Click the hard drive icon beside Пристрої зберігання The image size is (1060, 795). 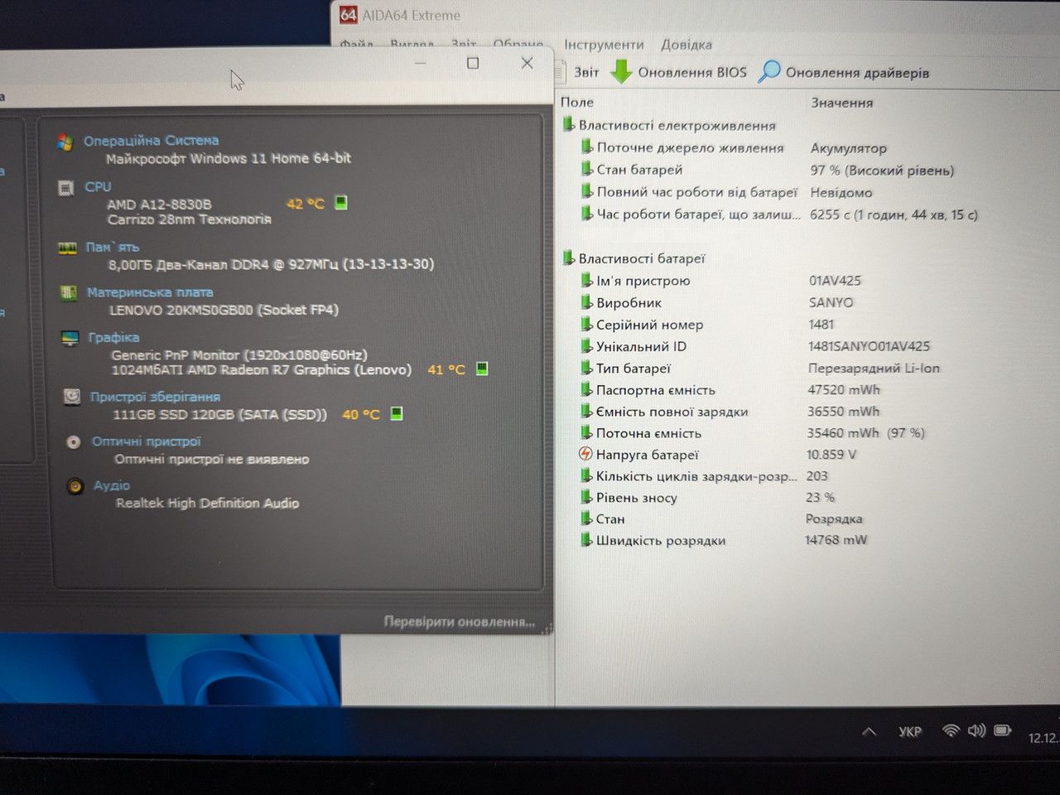(x=72, y=397)
